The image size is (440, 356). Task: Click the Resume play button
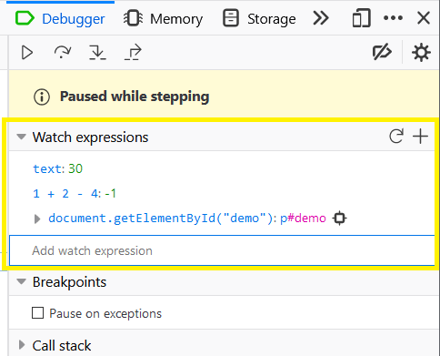click(x=27, y=53)
